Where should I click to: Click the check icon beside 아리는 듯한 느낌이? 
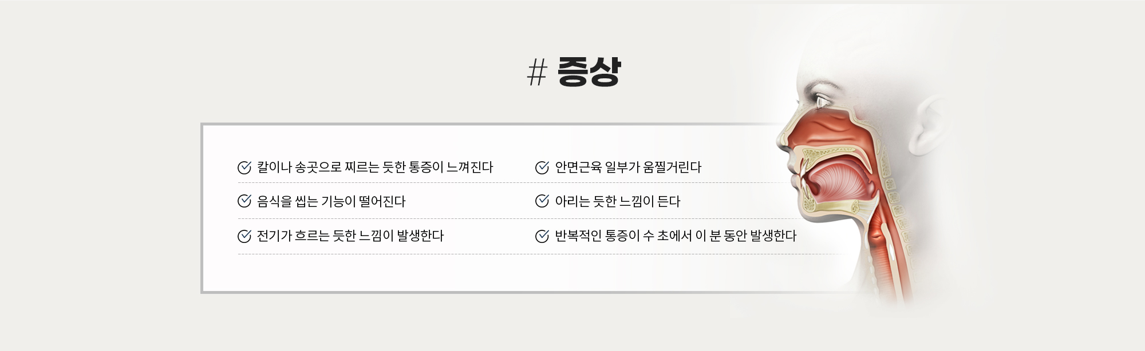(x=542, y=201)
